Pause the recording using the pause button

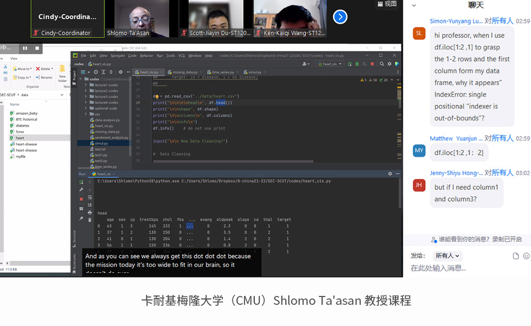(24, 48)
